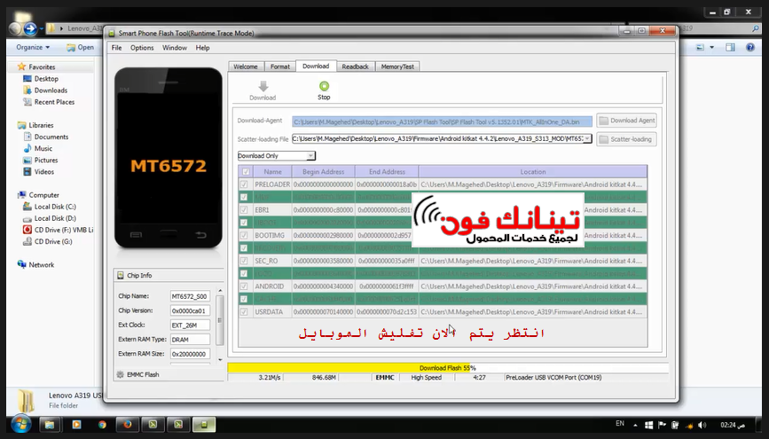Toggle USRDATA row checkbox
769x439 pixels.
coord(244,312)
